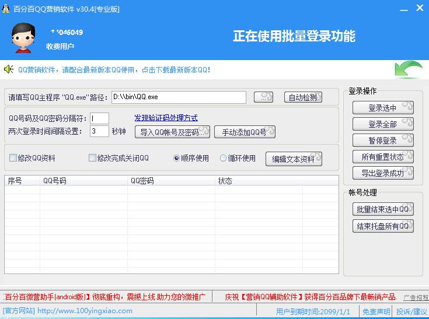Click the account number ending 046049

[x=67, y=32]
